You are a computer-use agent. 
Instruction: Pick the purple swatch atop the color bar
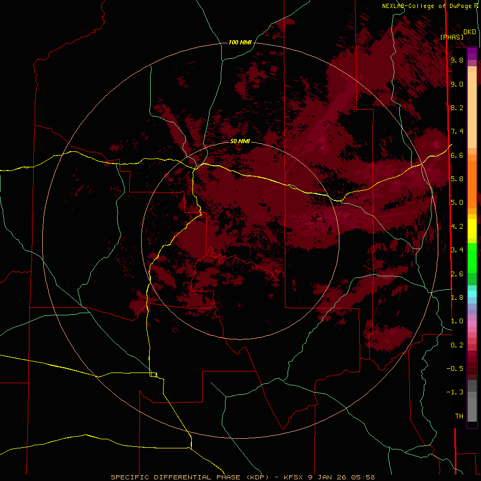coord(472,53)
